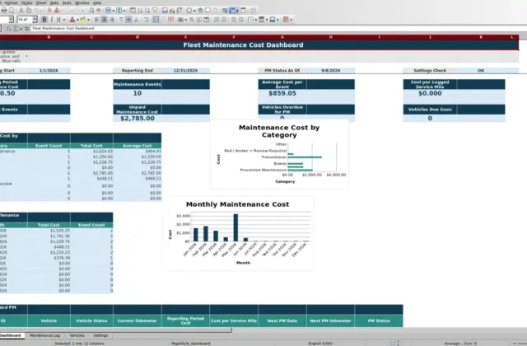Click the Cut scissors icon
This screenshot has width=527, height=346.
21,11
